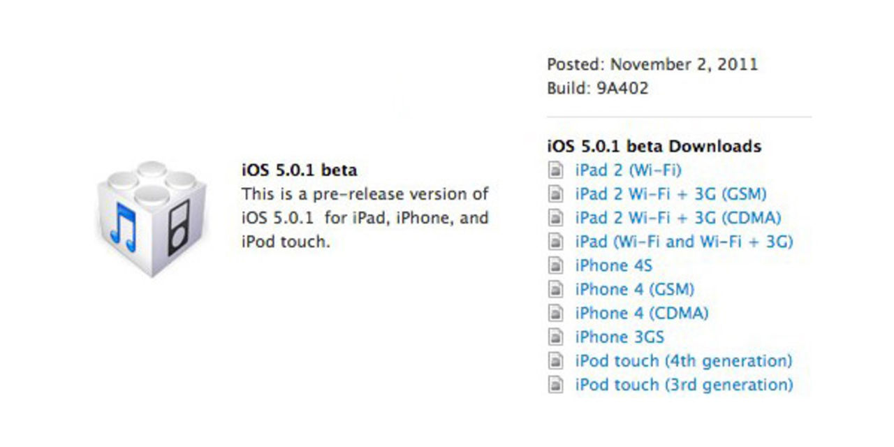894x447 pixels.
Task: Download the iPhone 4 (CDMA) beta
Action: click(x=640, y=313)
